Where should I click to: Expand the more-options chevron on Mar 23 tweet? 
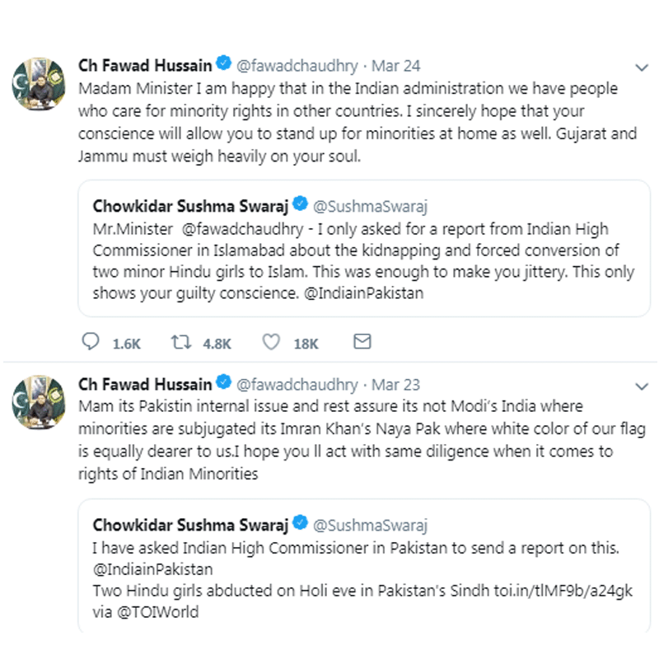tap(642, 386)
